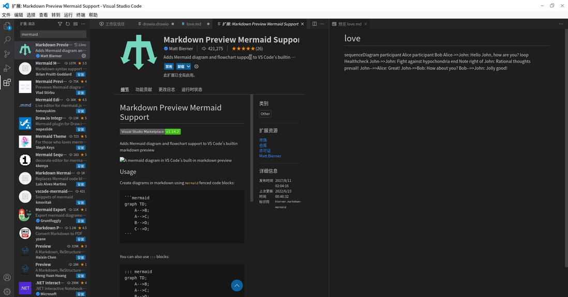Viewport: 568px width, 297px height.
Task: Click the disable (禁用) extension button
Action: [x=169, y=67]
